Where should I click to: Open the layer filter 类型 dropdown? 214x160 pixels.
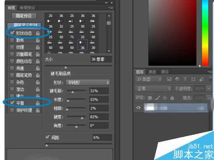(149, 79)
